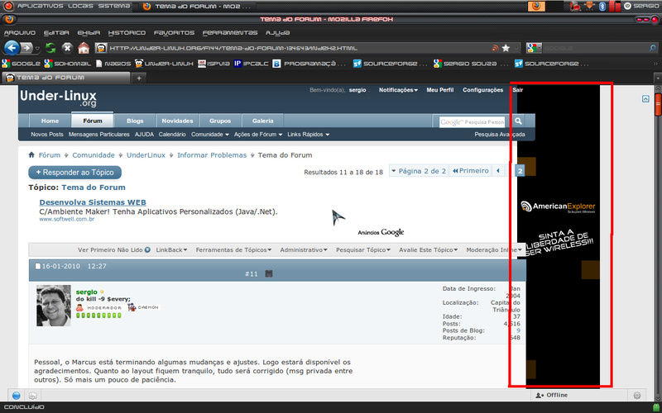Click sergio's avatar photo in post
662x413 pixels.
tap(54, 306)
